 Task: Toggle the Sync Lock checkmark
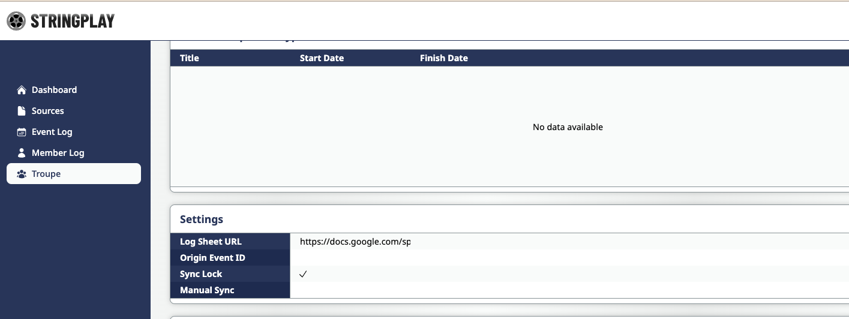[303, 274]
